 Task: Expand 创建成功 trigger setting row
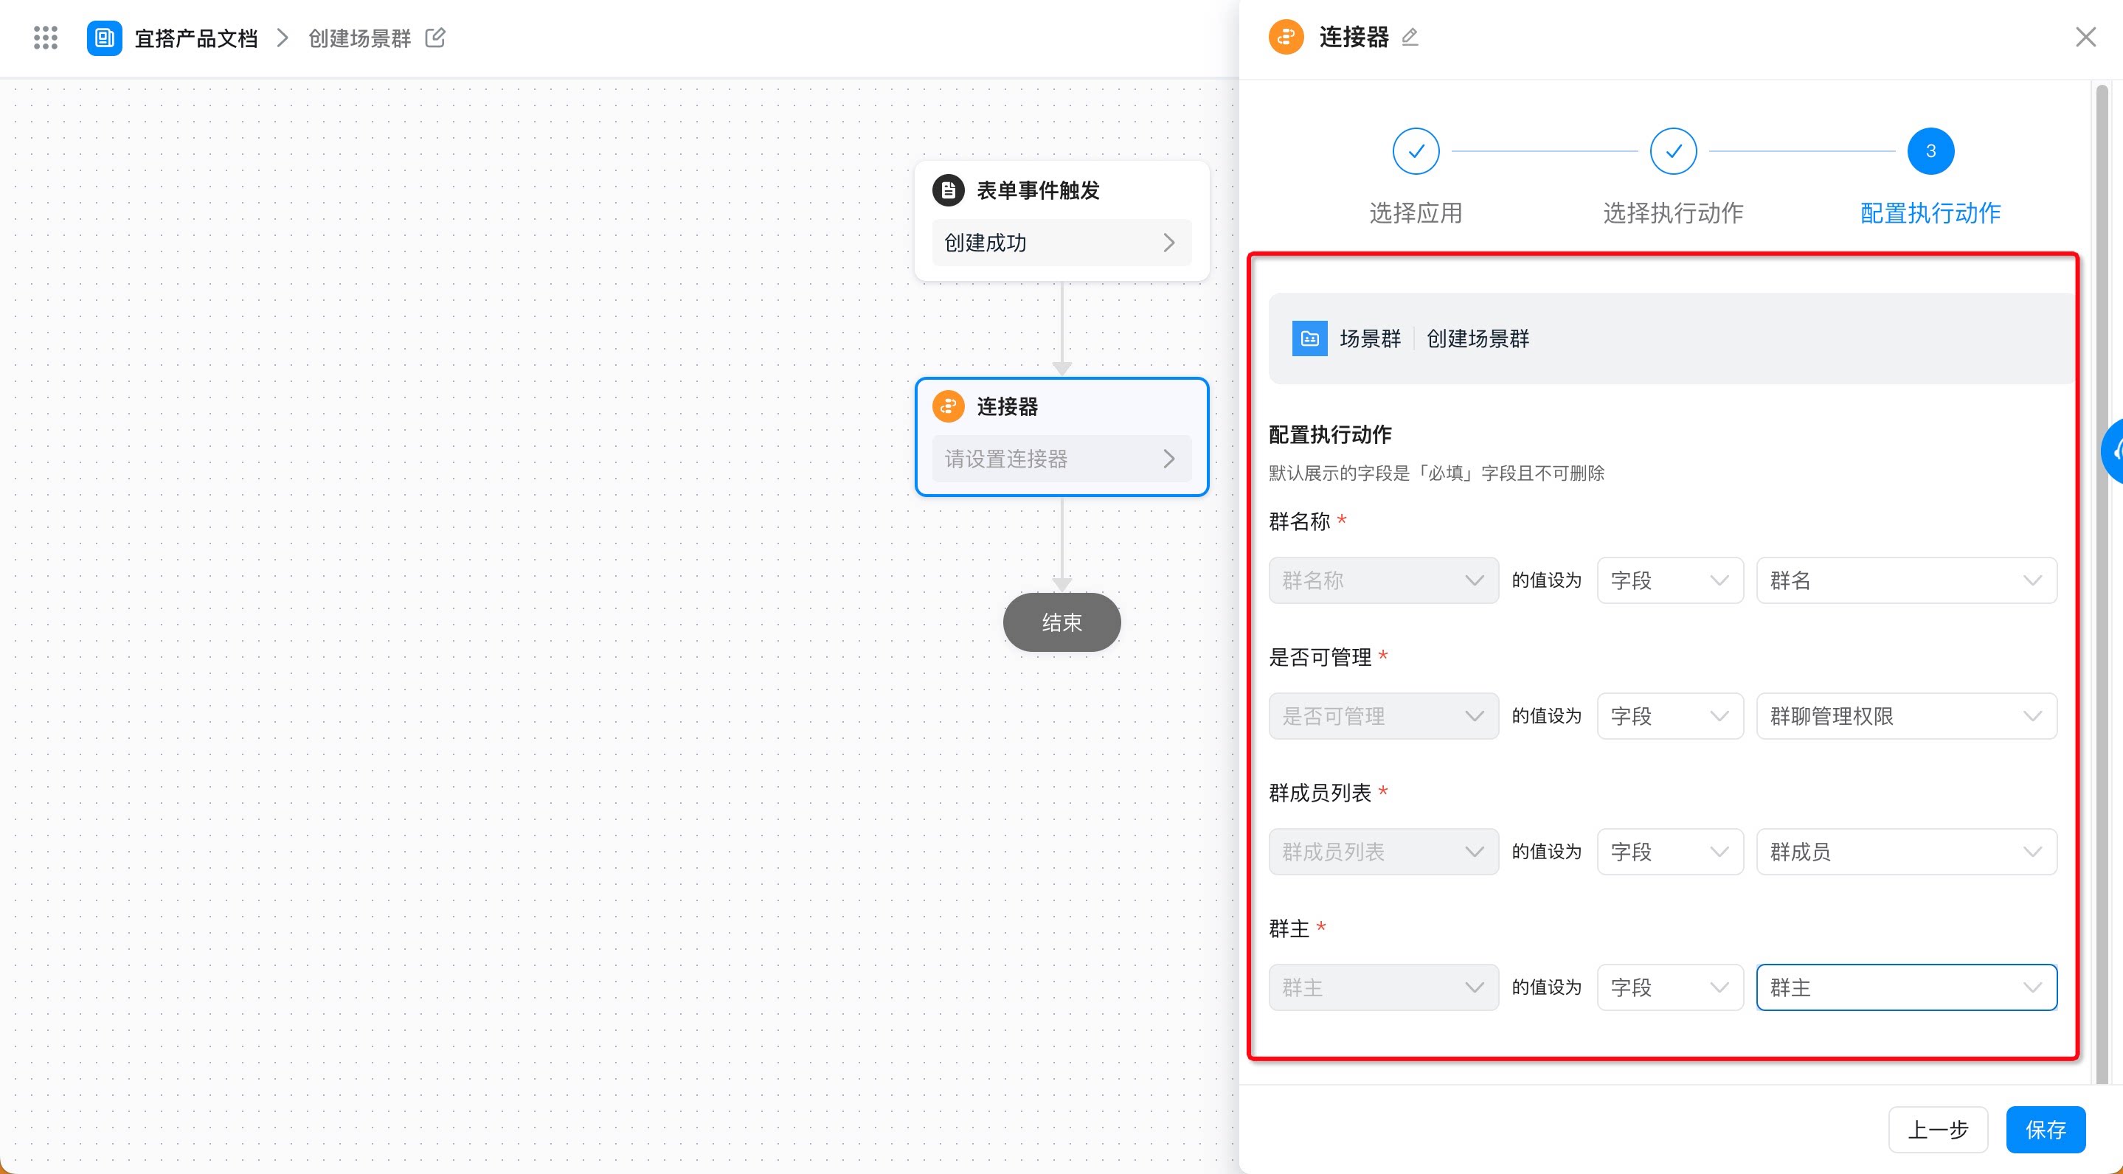(1061, 242)
